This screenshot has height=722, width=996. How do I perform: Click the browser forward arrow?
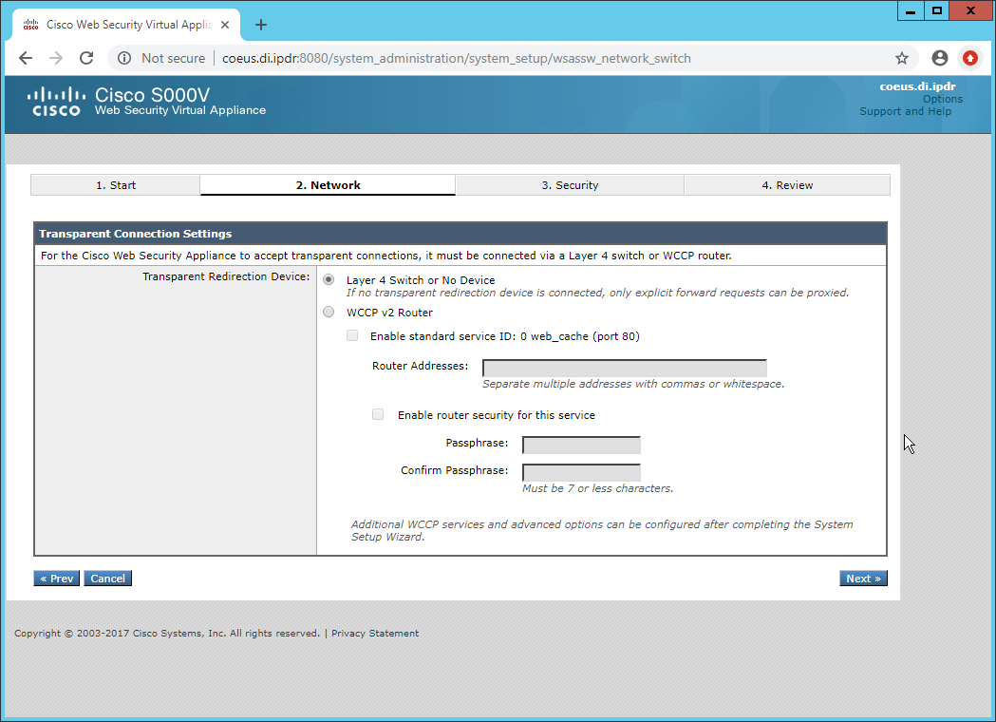click(56, 59)
